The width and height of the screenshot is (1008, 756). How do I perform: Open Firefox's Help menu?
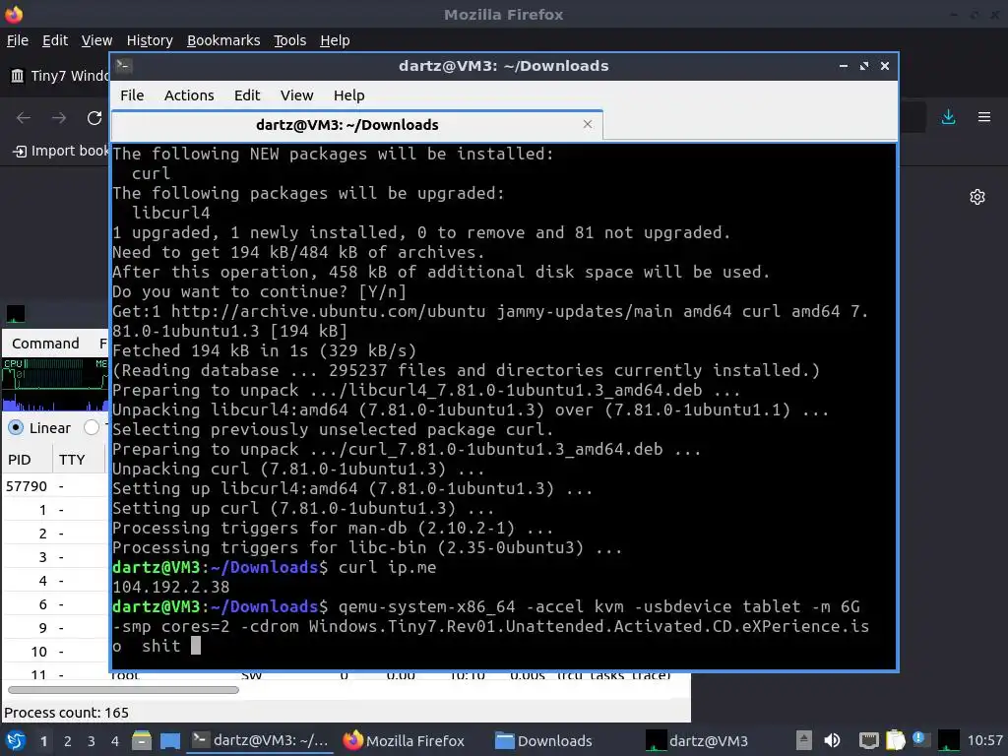coord(335,40)
